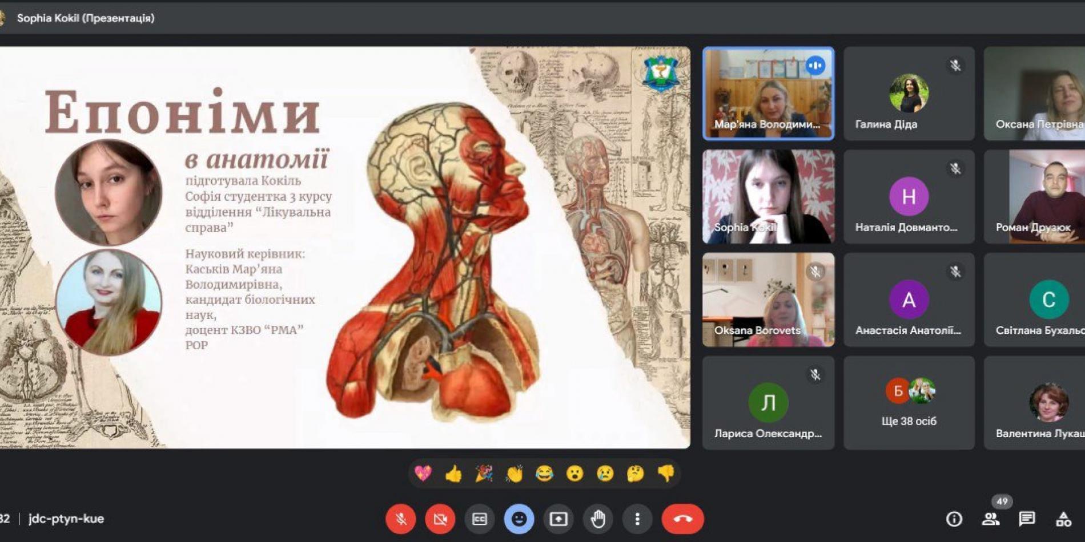Open the in-call chat panel
Viewport: 1085px width, 542px height.
1027,519
